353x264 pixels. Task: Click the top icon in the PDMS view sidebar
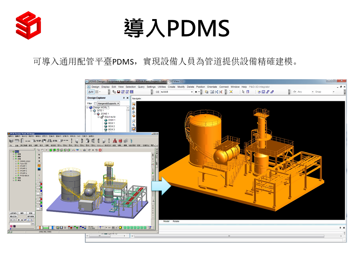pos(134,104)
